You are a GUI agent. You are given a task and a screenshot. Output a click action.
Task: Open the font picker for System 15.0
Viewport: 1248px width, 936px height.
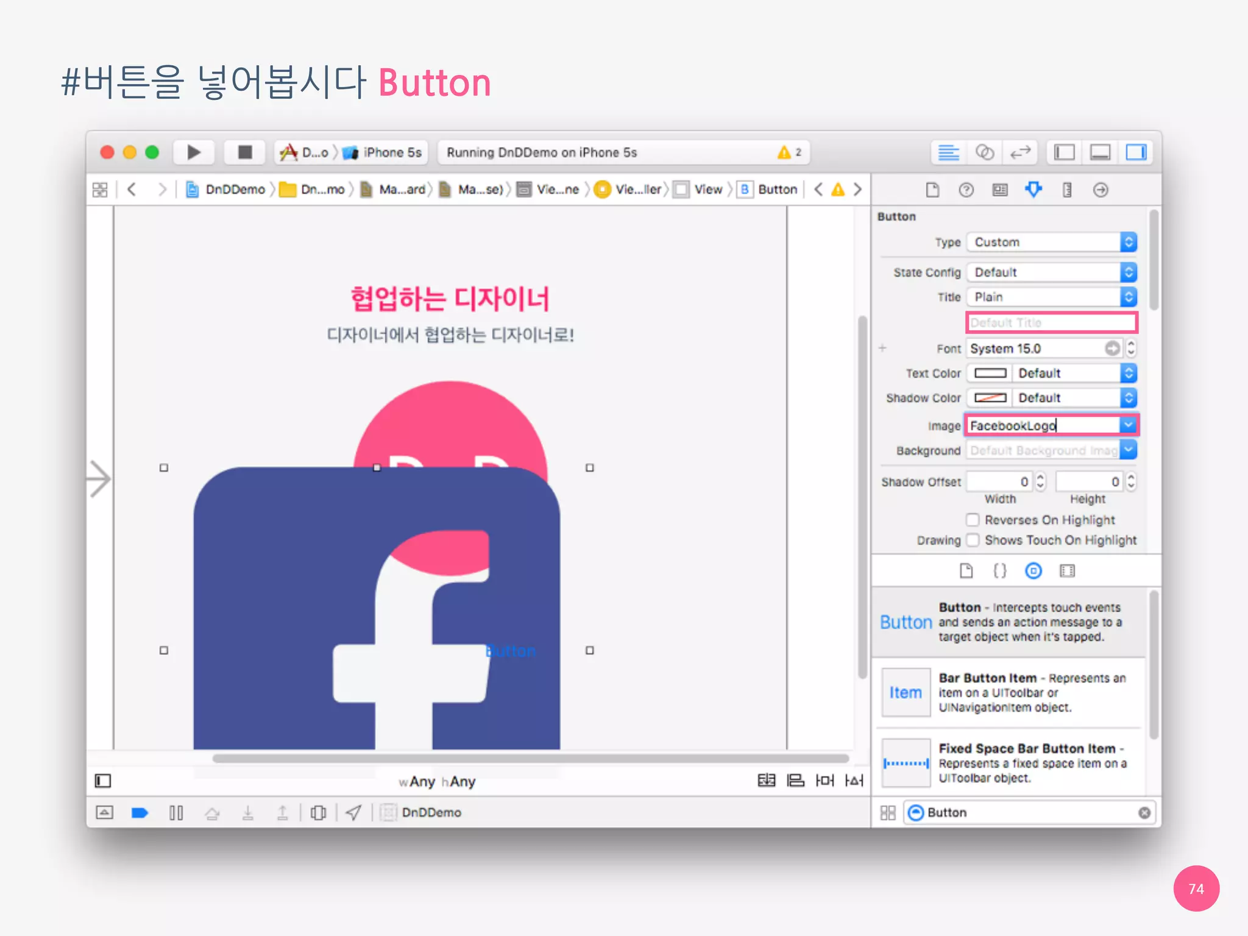[1112, 348]
